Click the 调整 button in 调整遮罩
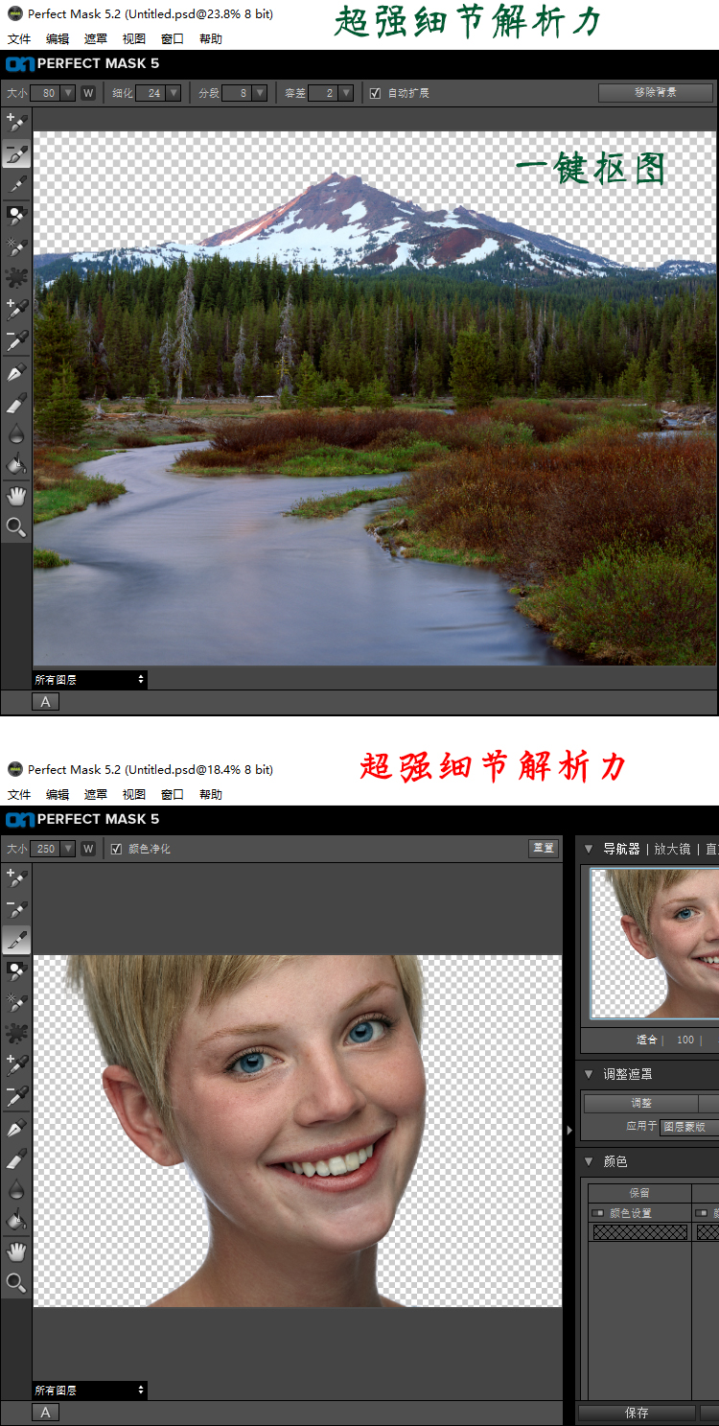This screenshot has height=1426, width=719. click(x=640, y=1104)
